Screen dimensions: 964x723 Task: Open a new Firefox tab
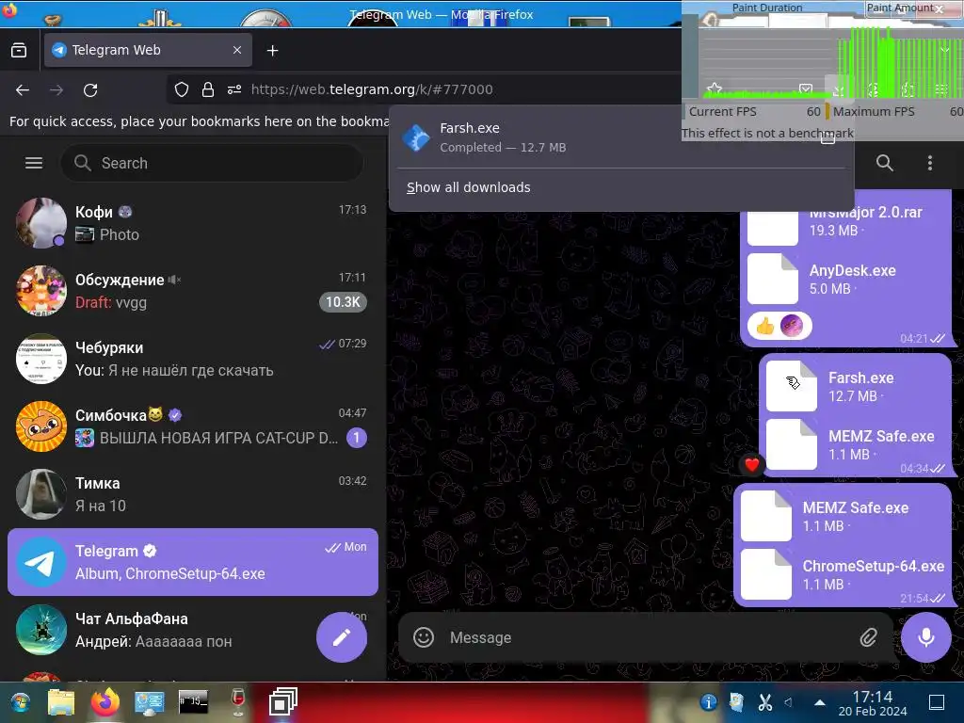point(273,51)
